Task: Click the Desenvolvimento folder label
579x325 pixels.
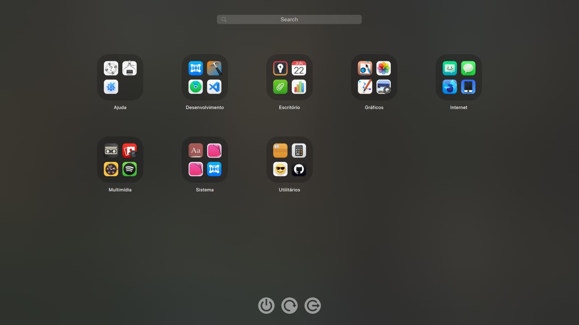Action: click(205, 108)
